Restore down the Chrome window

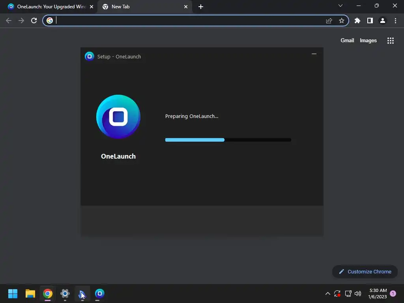click(377, 6)
